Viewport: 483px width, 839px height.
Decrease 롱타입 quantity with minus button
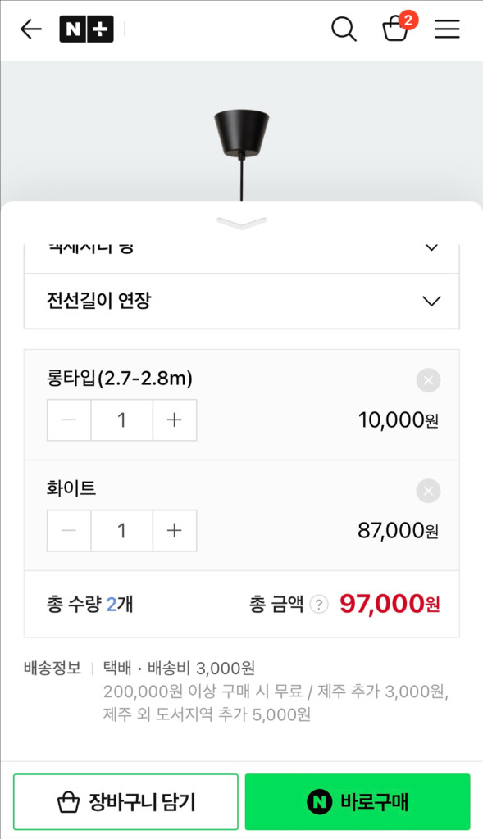click(69, 419)
